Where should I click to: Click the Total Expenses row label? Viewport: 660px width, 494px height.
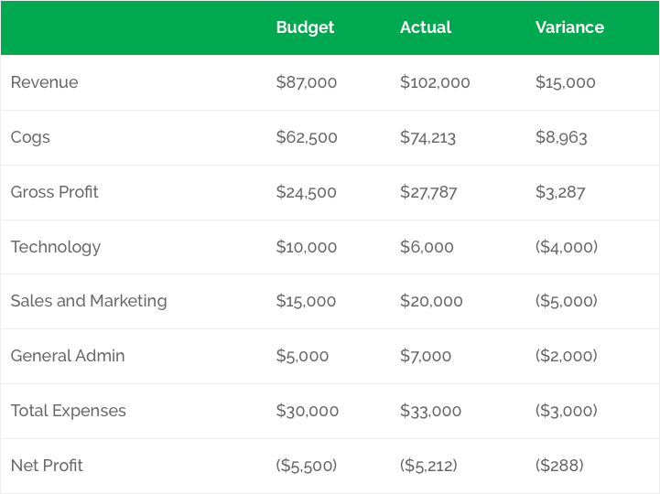[x=68, y=411]
